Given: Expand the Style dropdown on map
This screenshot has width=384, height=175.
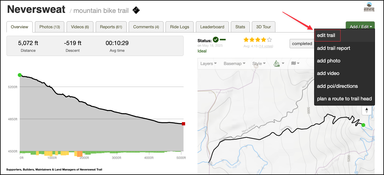Looking at the screenshot, I should 259,63.
